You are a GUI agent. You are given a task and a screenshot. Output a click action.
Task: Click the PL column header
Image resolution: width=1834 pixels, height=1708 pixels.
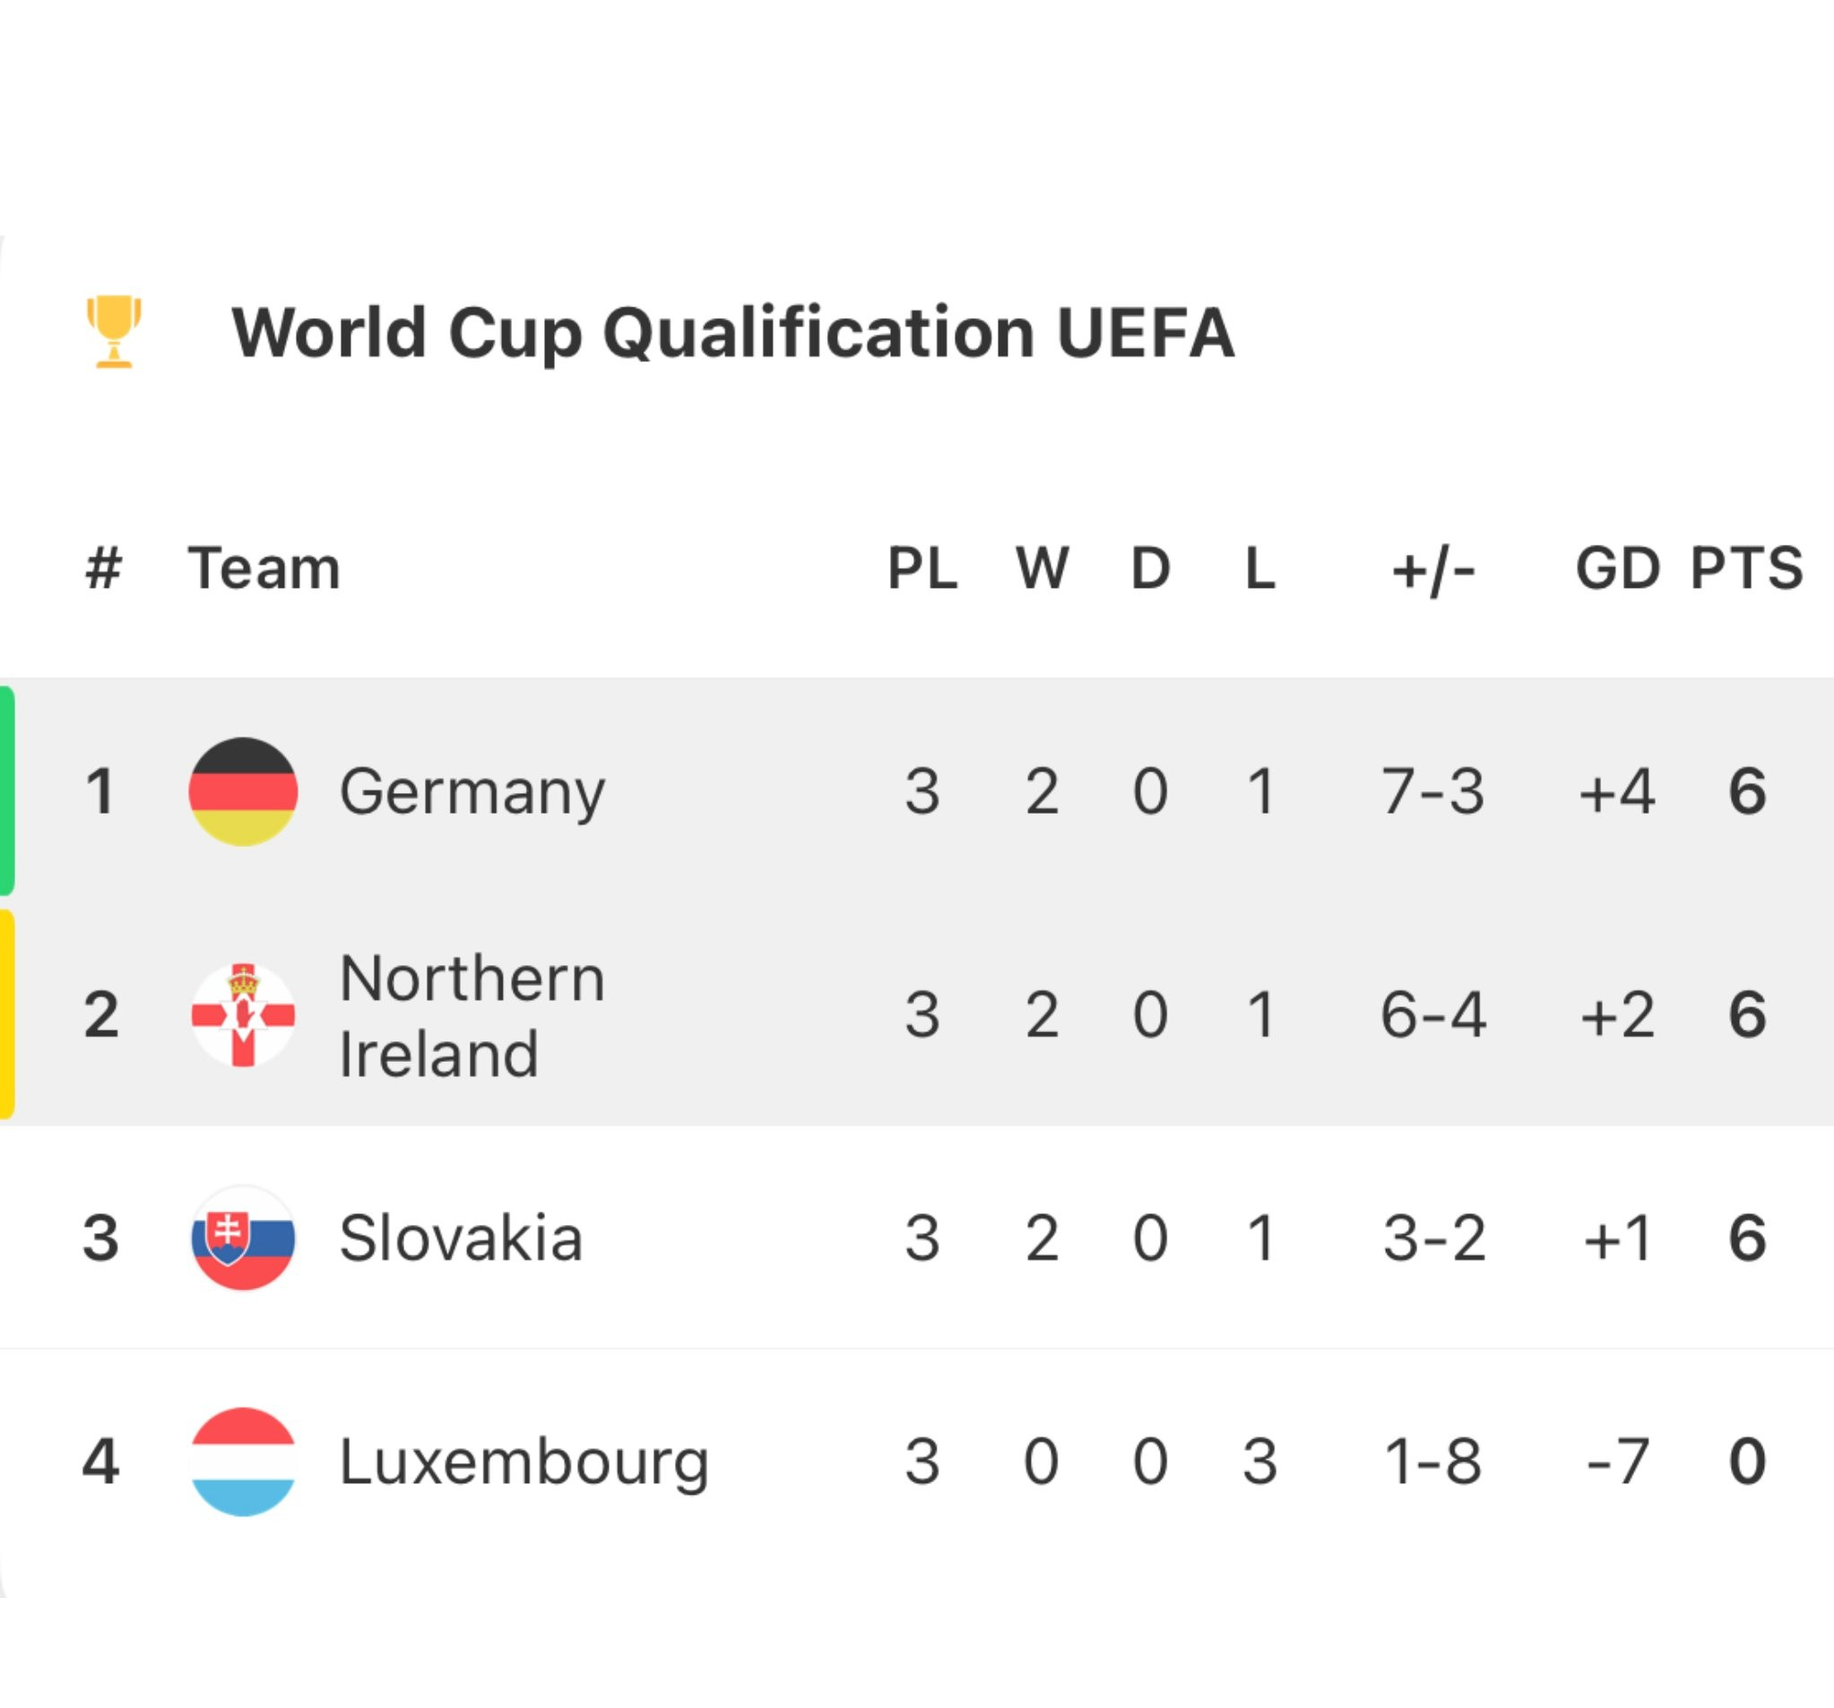coord(921,567)
